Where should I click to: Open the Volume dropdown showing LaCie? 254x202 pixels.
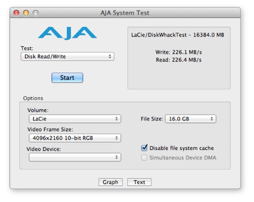tap(75, 119)
